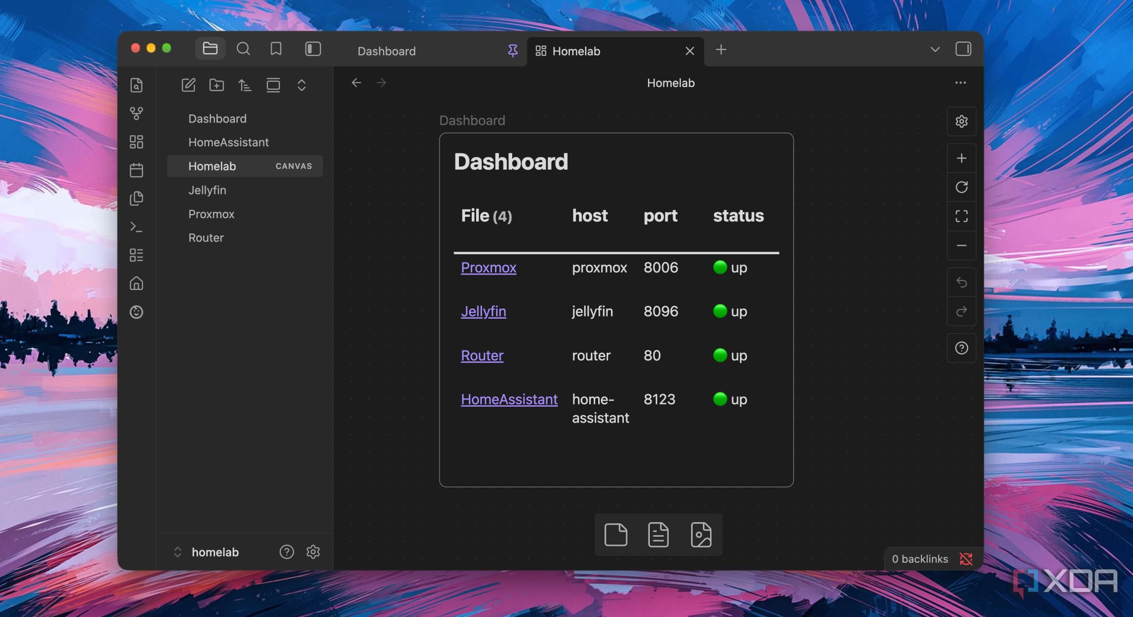Open canvas settings gear icon

point(962,121)
